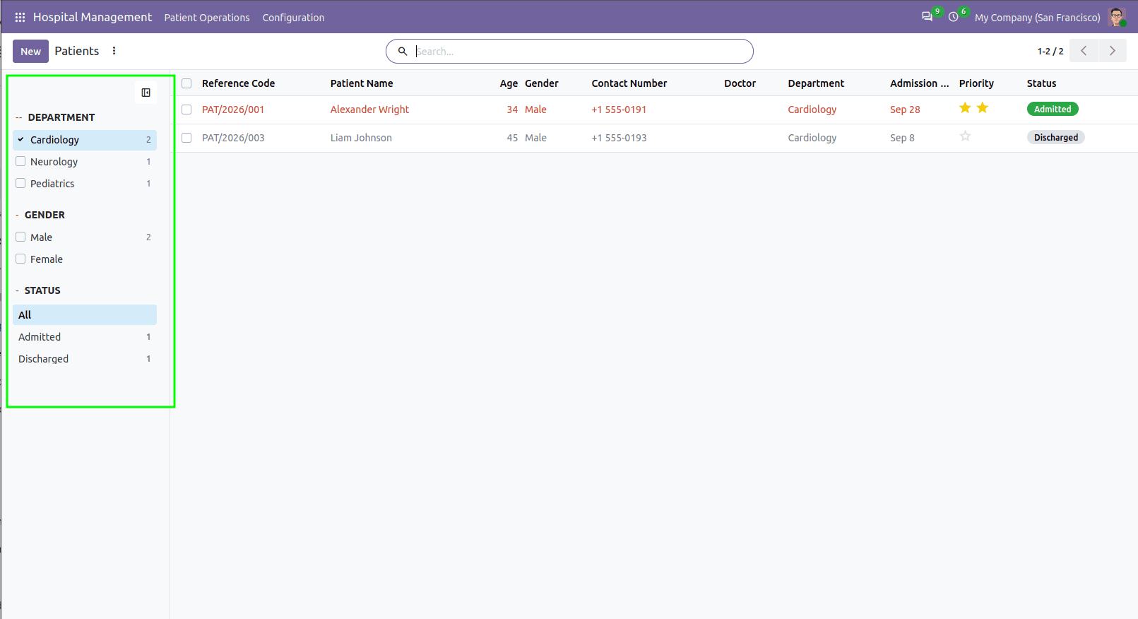
Task: Filter status by Admitted
Action: click(x=85, y=337)
